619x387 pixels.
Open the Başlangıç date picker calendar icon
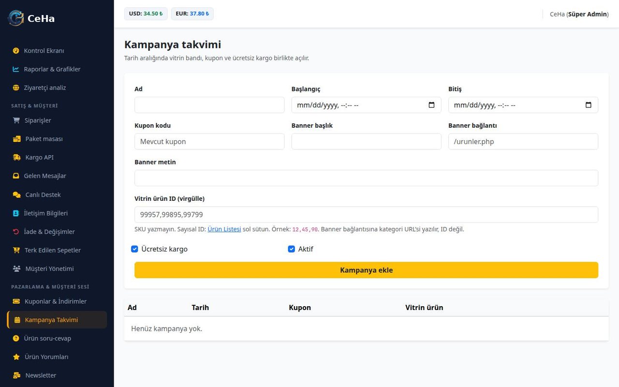point(432,105)
